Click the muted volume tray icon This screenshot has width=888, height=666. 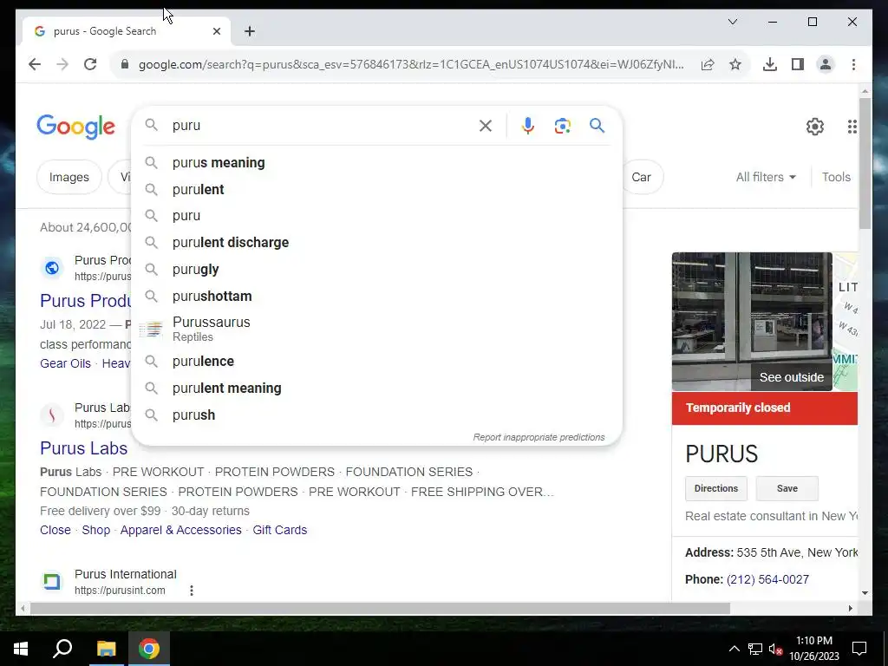[775, 649]
